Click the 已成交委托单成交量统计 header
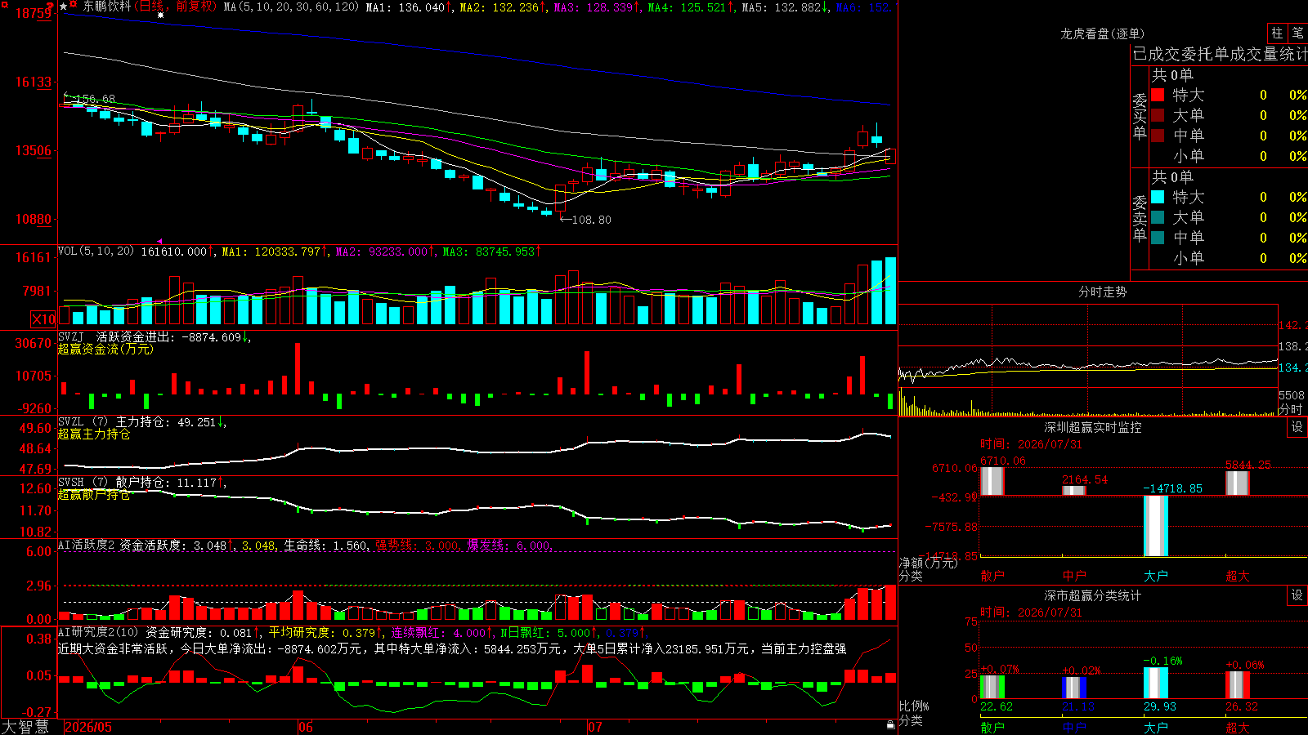 1220,54
